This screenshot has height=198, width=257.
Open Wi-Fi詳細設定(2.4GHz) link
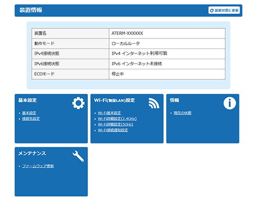pyautogui.click(x=117, y=119)
